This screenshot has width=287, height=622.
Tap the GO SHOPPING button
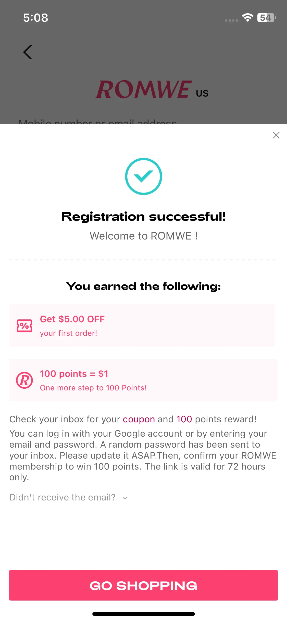pyautogui.click(x=143, y=585)
